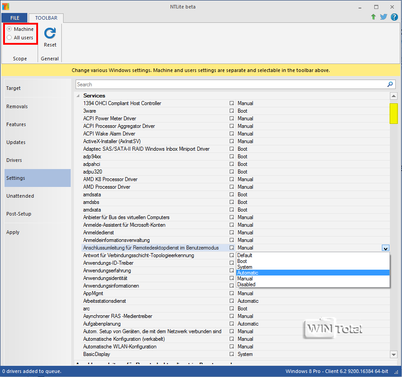Choose Disabled in the dropdown list
The width and height of the screenshot is (402, 377).
313,284
